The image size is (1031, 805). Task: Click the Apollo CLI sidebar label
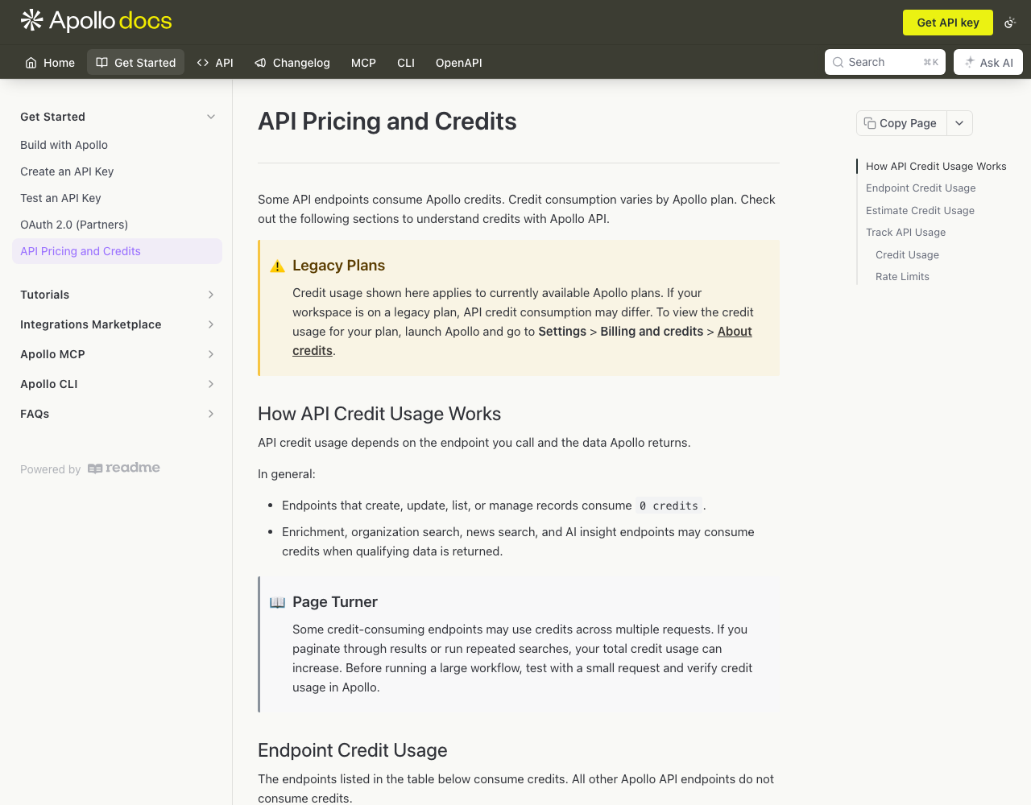pyautogui.click(x=49, y=384)
